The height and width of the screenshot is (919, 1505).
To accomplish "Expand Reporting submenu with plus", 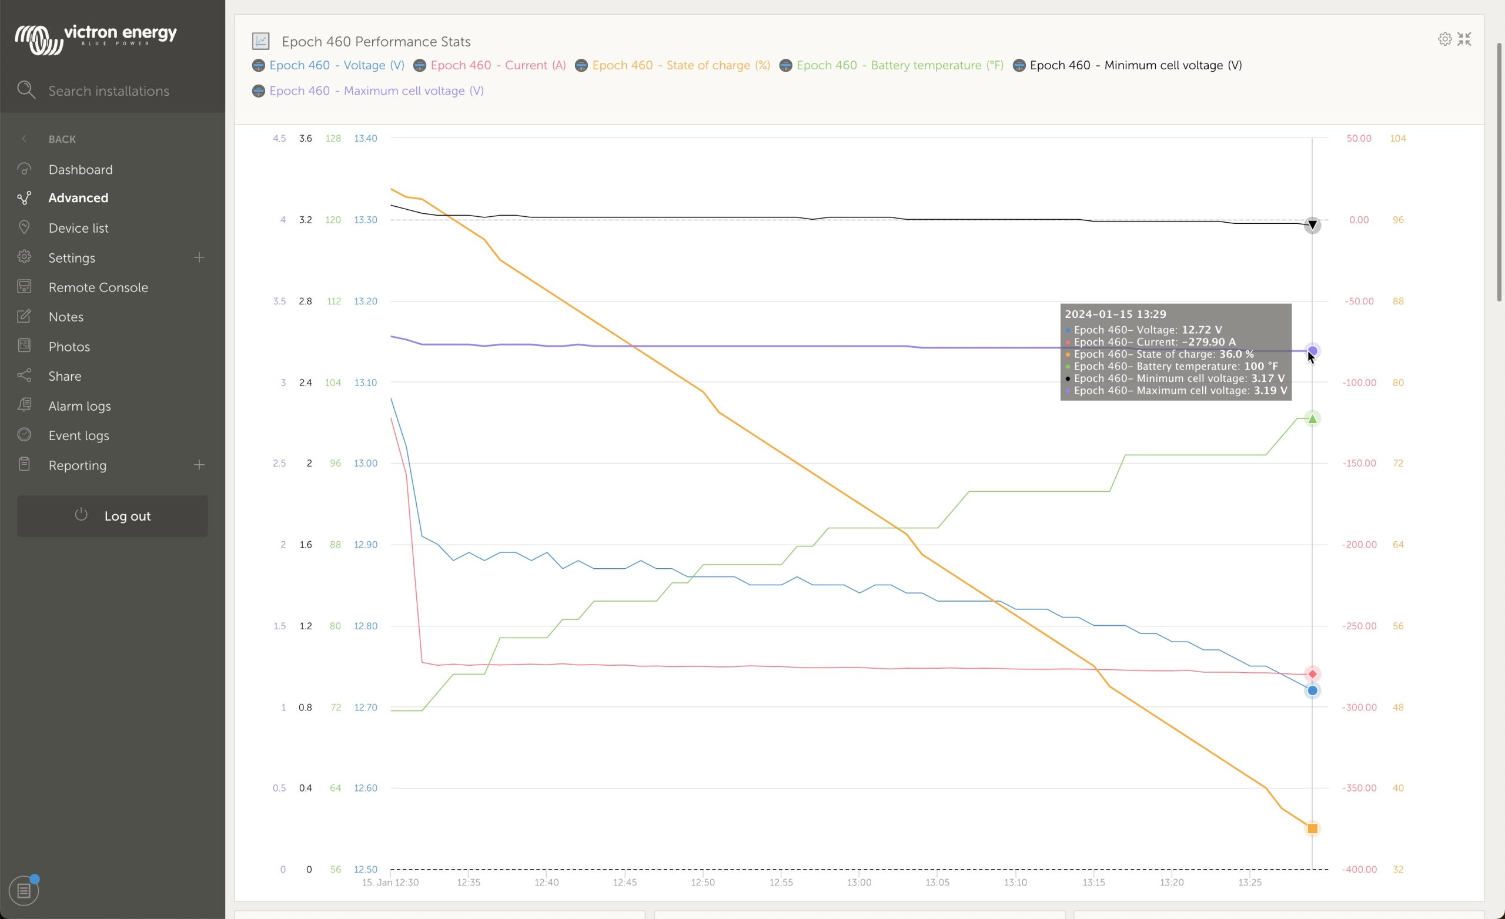I will pos(199,465).
